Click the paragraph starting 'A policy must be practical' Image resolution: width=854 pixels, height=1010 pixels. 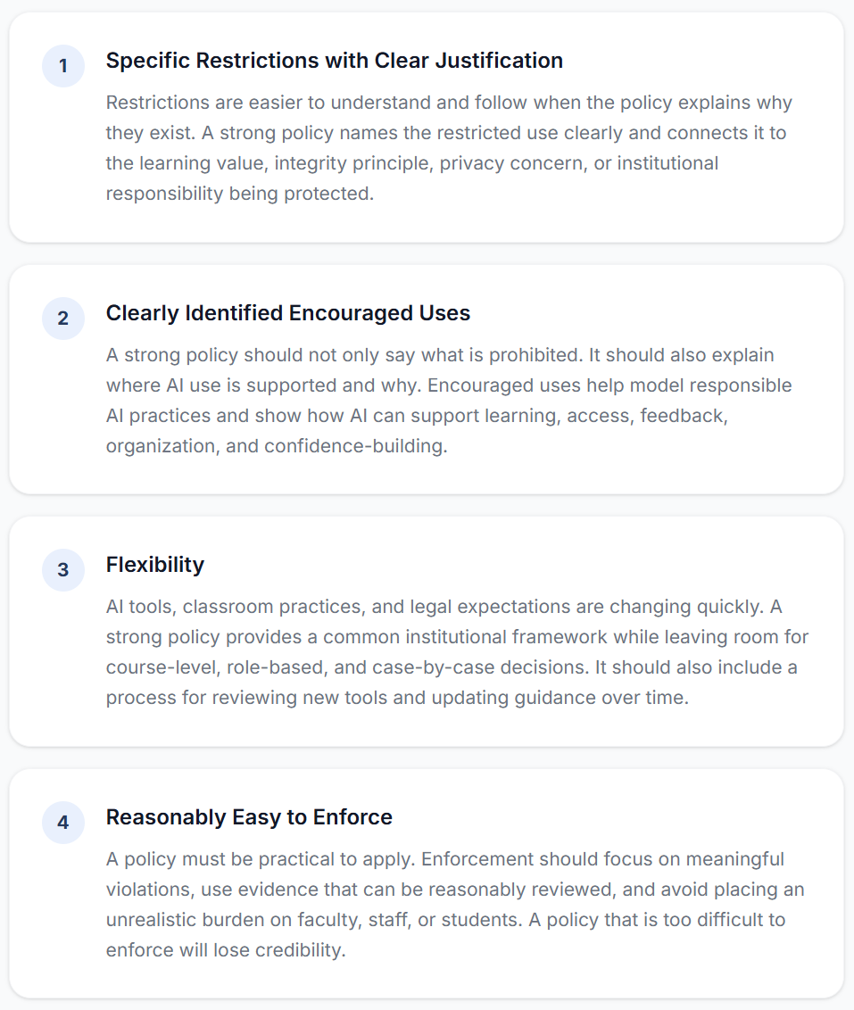(x=455, y=905)
